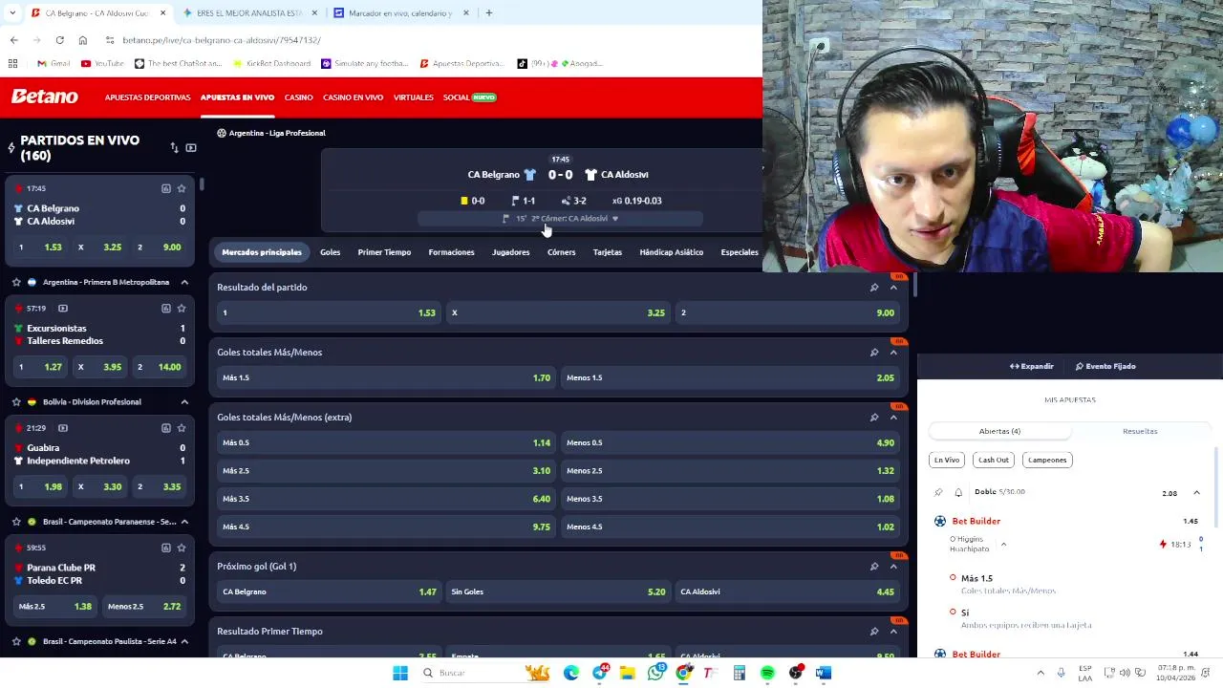Pin the Doble bet in Mis Apuestas
Image resolution: width=1223 pixels, height=688 pixels.
pos(938,492)
